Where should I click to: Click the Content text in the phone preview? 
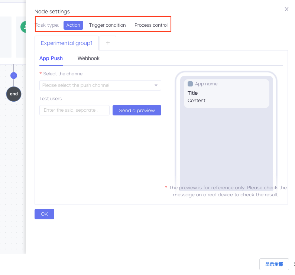196,100
